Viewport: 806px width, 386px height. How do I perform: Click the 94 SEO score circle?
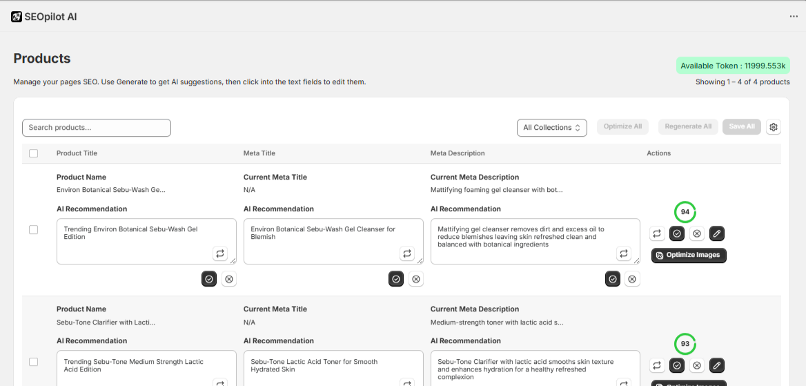tap(685, 212)
